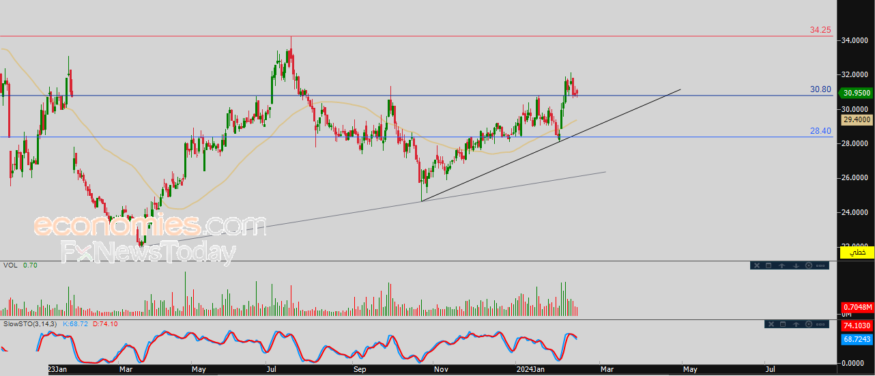The width and height of the screenshot is (875, 376).
Task: Click the Jul label before Sep
Action: (271, 369)
